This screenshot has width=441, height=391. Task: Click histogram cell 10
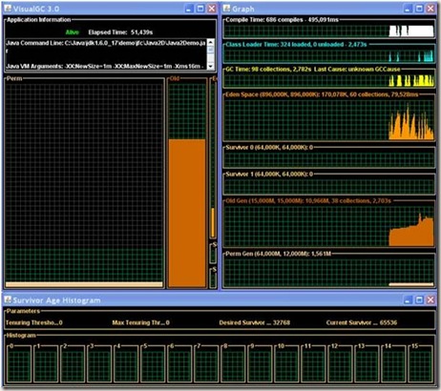click(286, 363)
